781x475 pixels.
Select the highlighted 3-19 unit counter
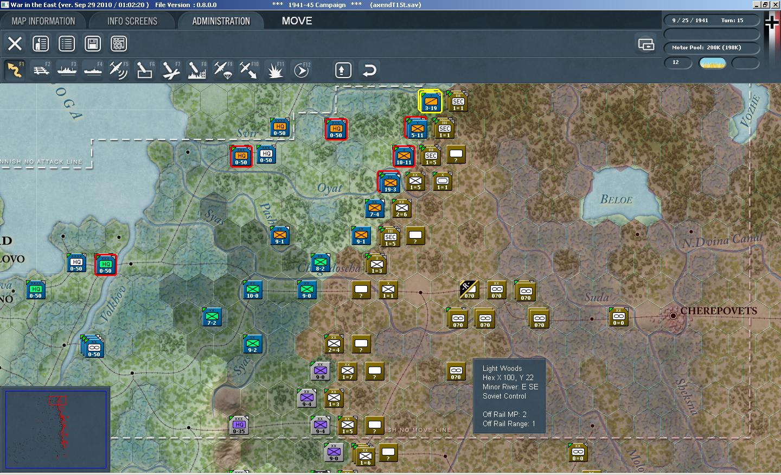(431, 101)
